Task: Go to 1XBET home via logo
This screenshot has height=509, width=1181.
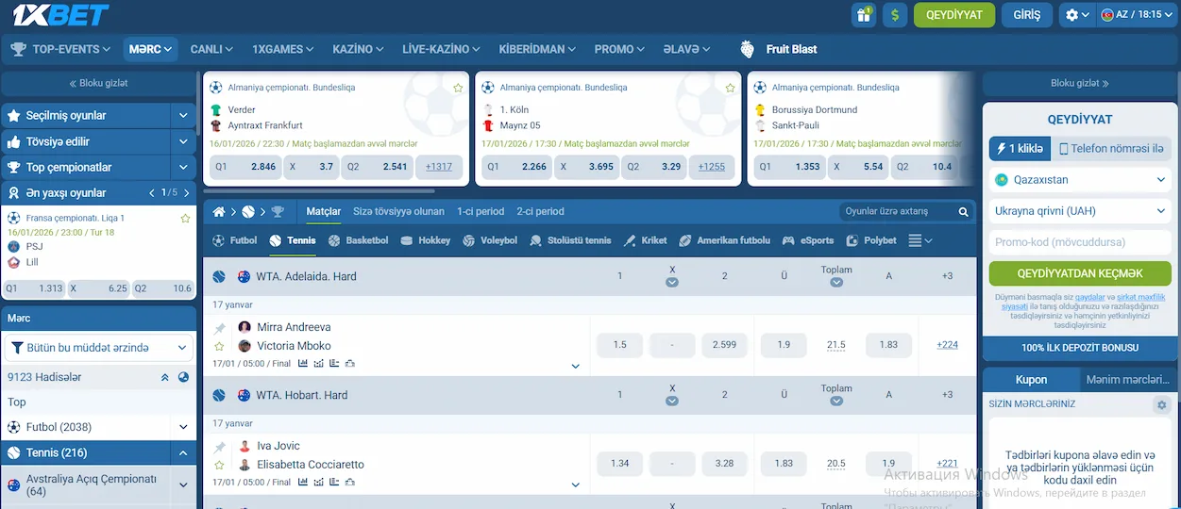Action: tap(59, 15)
